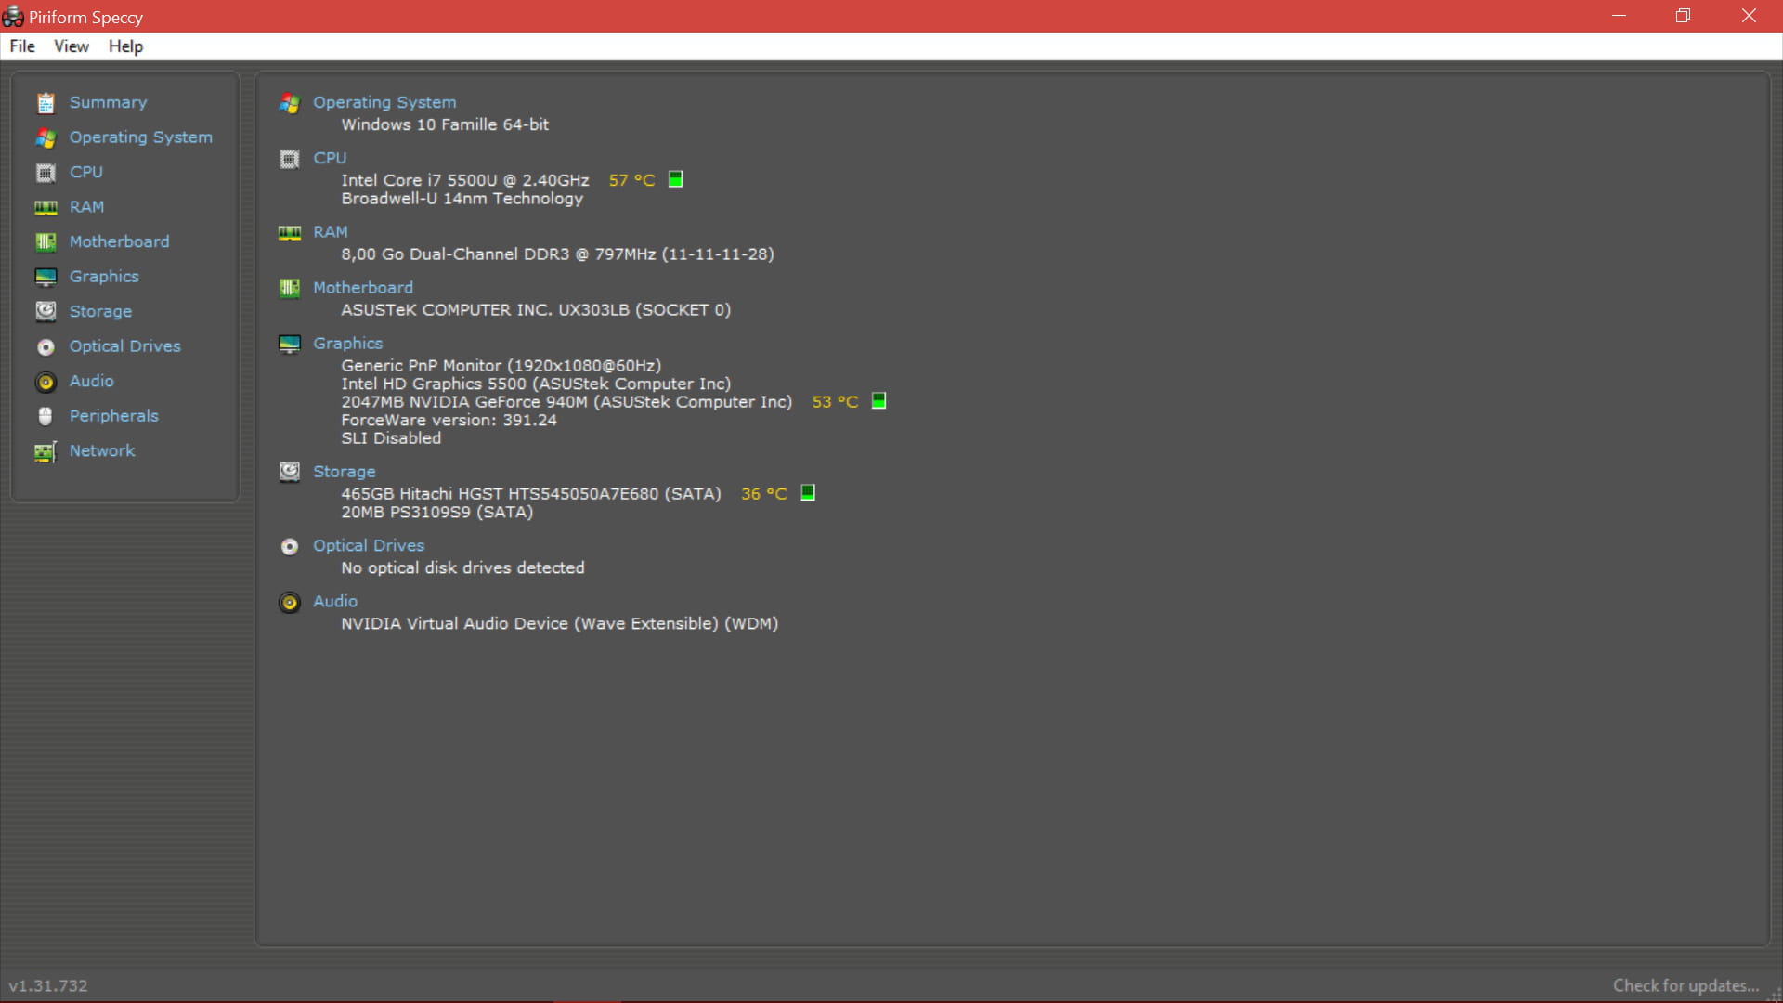Click the Operating System Windows flag sidebar icon
Screen dimensions: 1783x1003
tap(46, 137)
